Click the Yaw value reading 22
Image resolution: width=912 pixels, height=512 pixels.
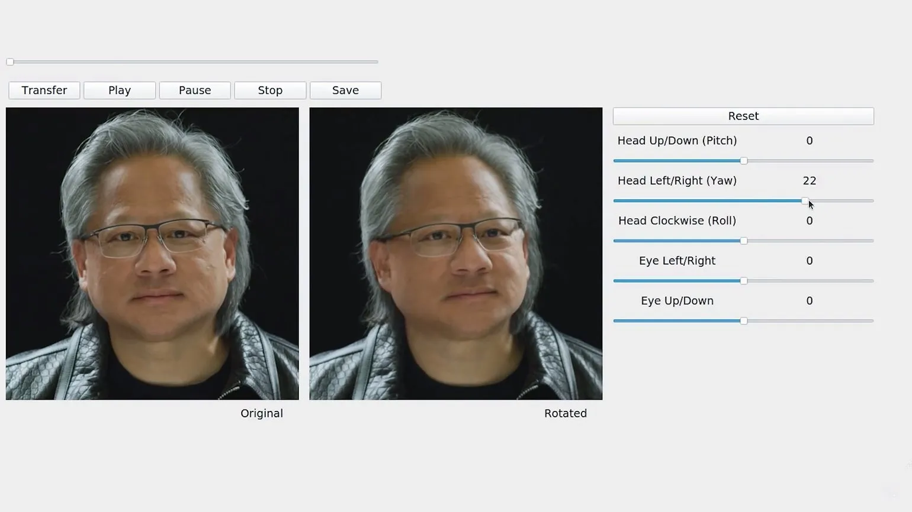809,181
